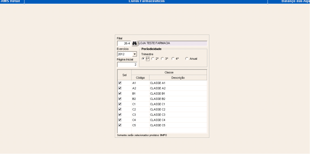Click the Código column header

(x=141, y=78)
